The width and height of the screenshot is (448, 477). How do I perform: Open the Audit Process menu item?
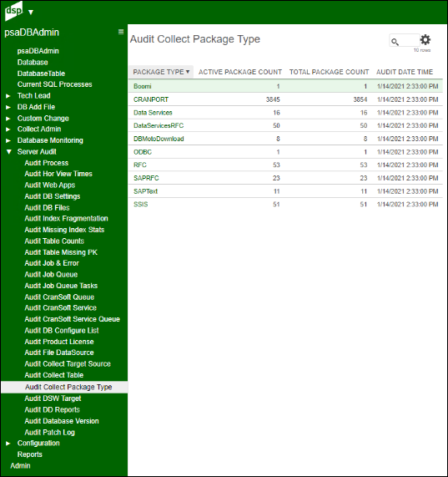coord(47,163)
